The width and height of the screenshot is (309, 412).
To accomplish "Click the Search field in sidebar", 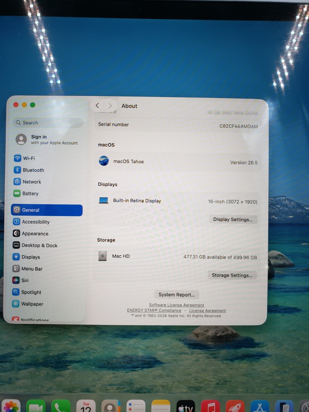I will pyautogui.click(x=48, y=123).
